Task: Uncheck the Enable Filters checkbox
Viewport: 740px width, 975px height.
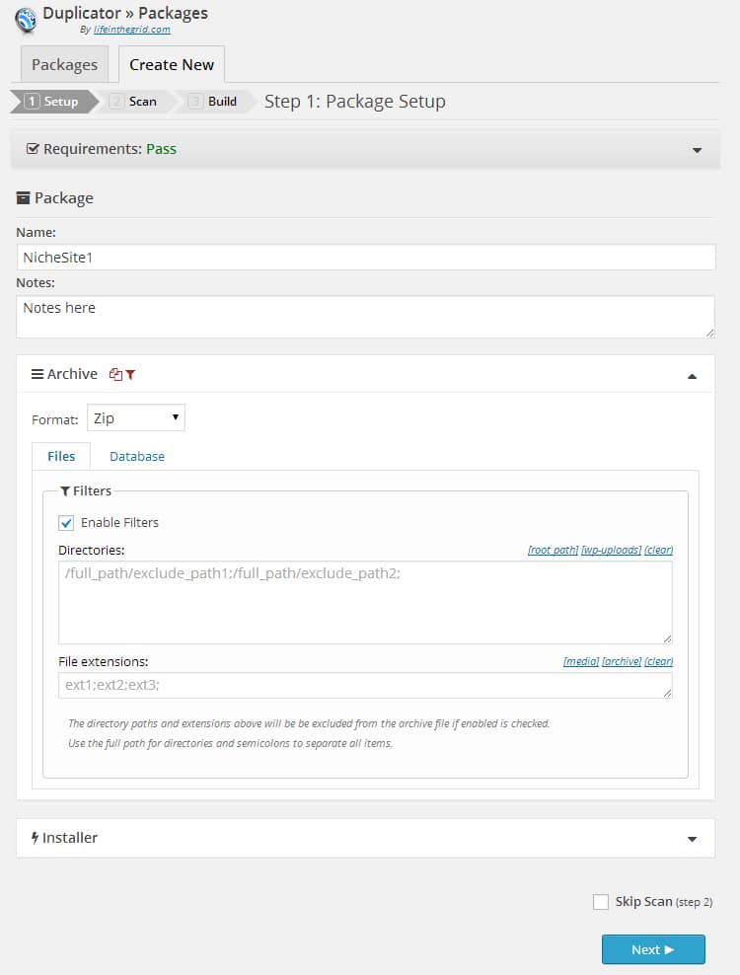Action: (67, 523)
